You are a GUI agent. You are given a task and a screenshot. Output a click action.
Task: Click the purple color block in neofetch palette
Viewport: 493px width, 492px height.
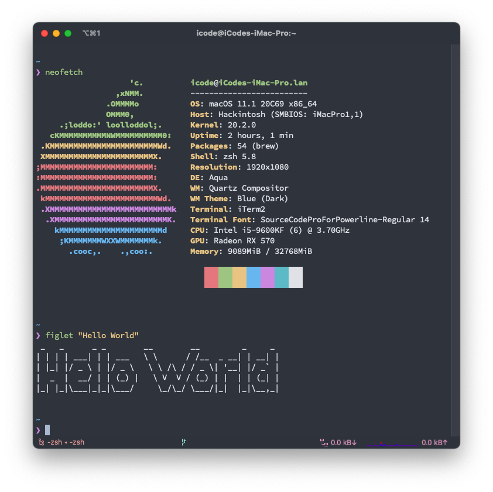268,277
